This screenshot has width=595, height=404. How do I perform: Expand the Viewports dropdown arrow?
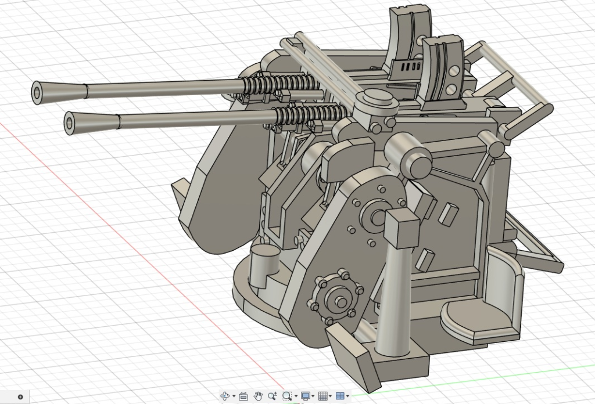point(347,396)
